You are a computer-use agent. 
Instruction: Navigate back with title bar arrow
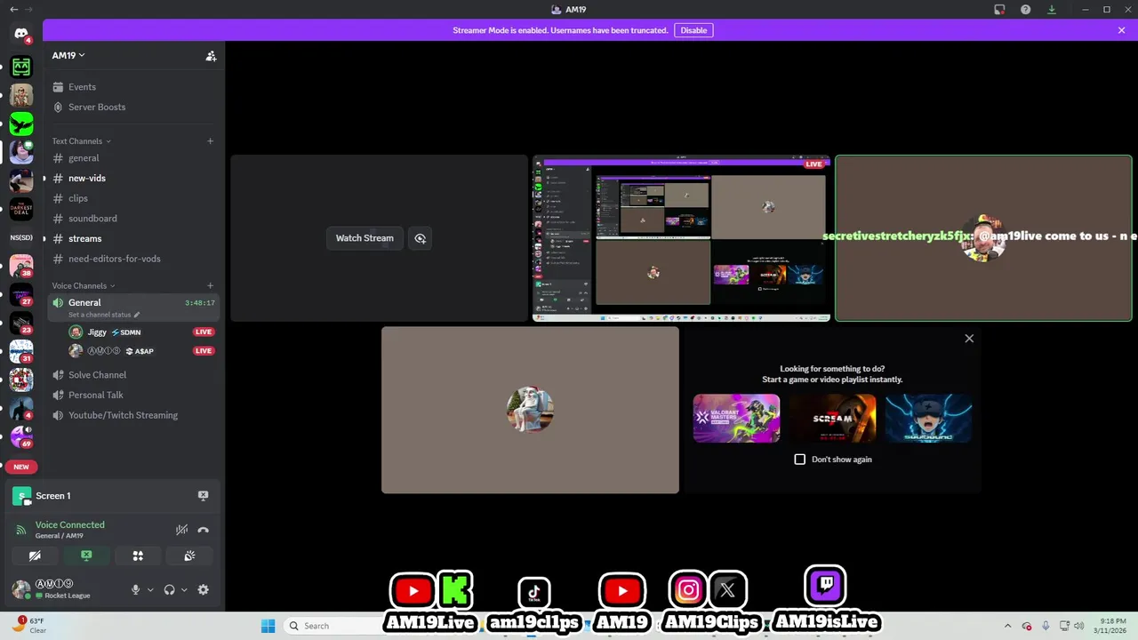coord(13,10)
